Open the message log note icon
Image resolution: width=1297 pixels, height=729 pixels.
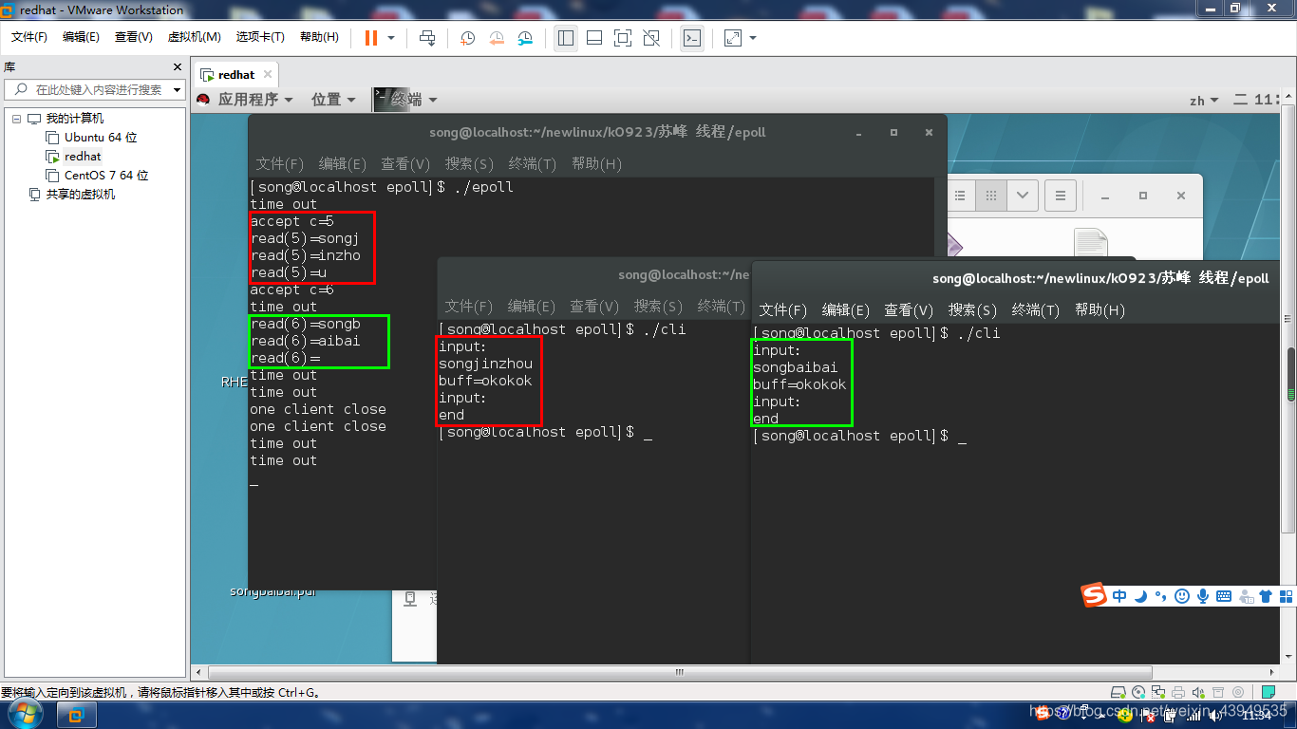tap(1268, 693)
